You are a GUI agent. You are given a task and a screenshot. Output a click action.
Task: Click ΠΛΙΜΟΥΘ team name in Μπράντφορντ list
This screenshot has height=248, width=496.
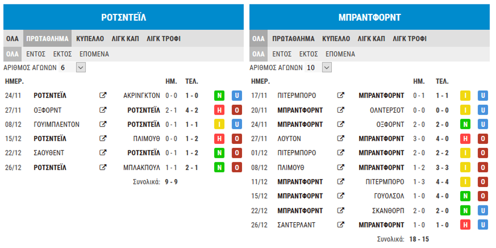coord(291,167)
